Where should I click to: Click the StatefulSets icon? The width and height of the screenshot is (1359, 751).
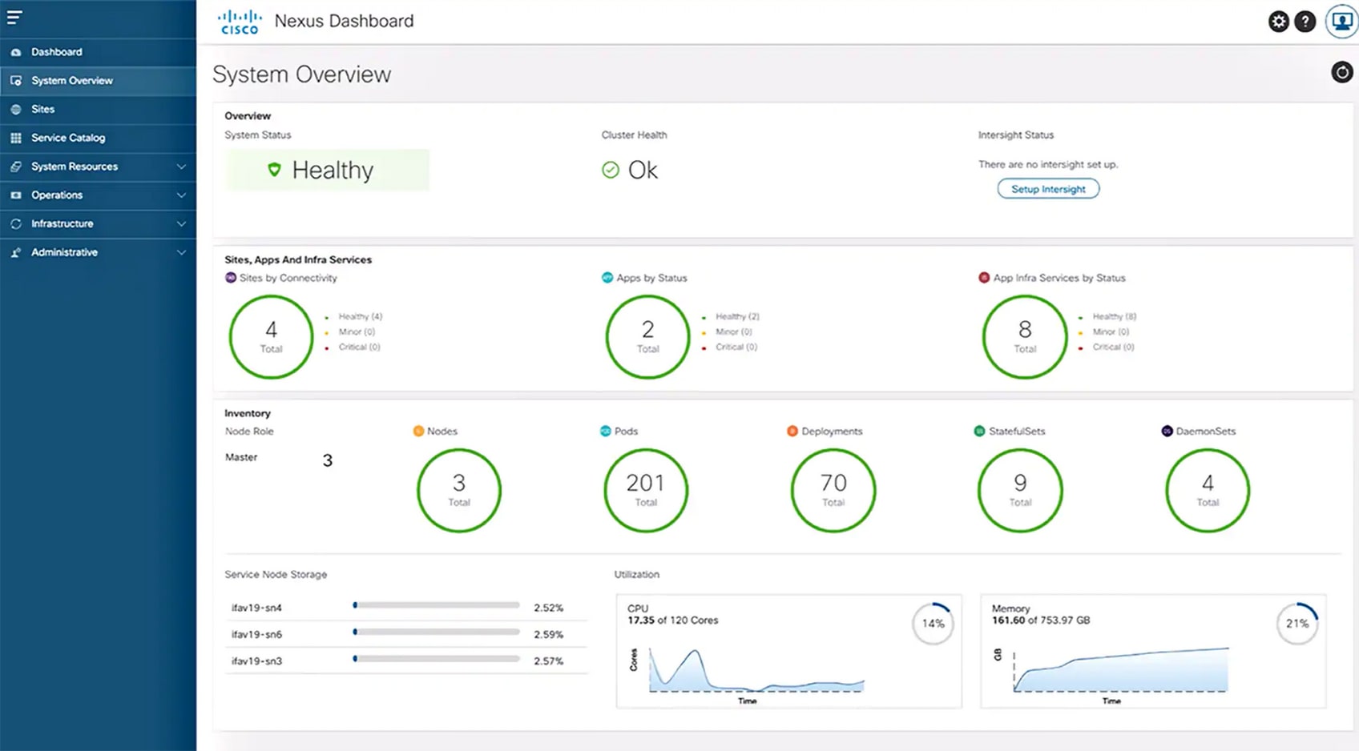[979, 431]
